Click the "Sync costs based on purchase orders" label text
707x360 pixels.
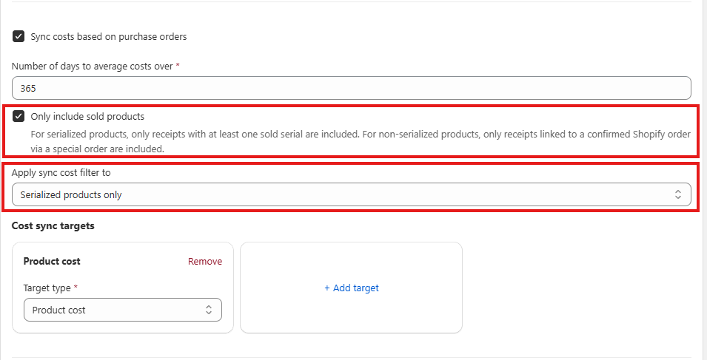pos(108,36)
